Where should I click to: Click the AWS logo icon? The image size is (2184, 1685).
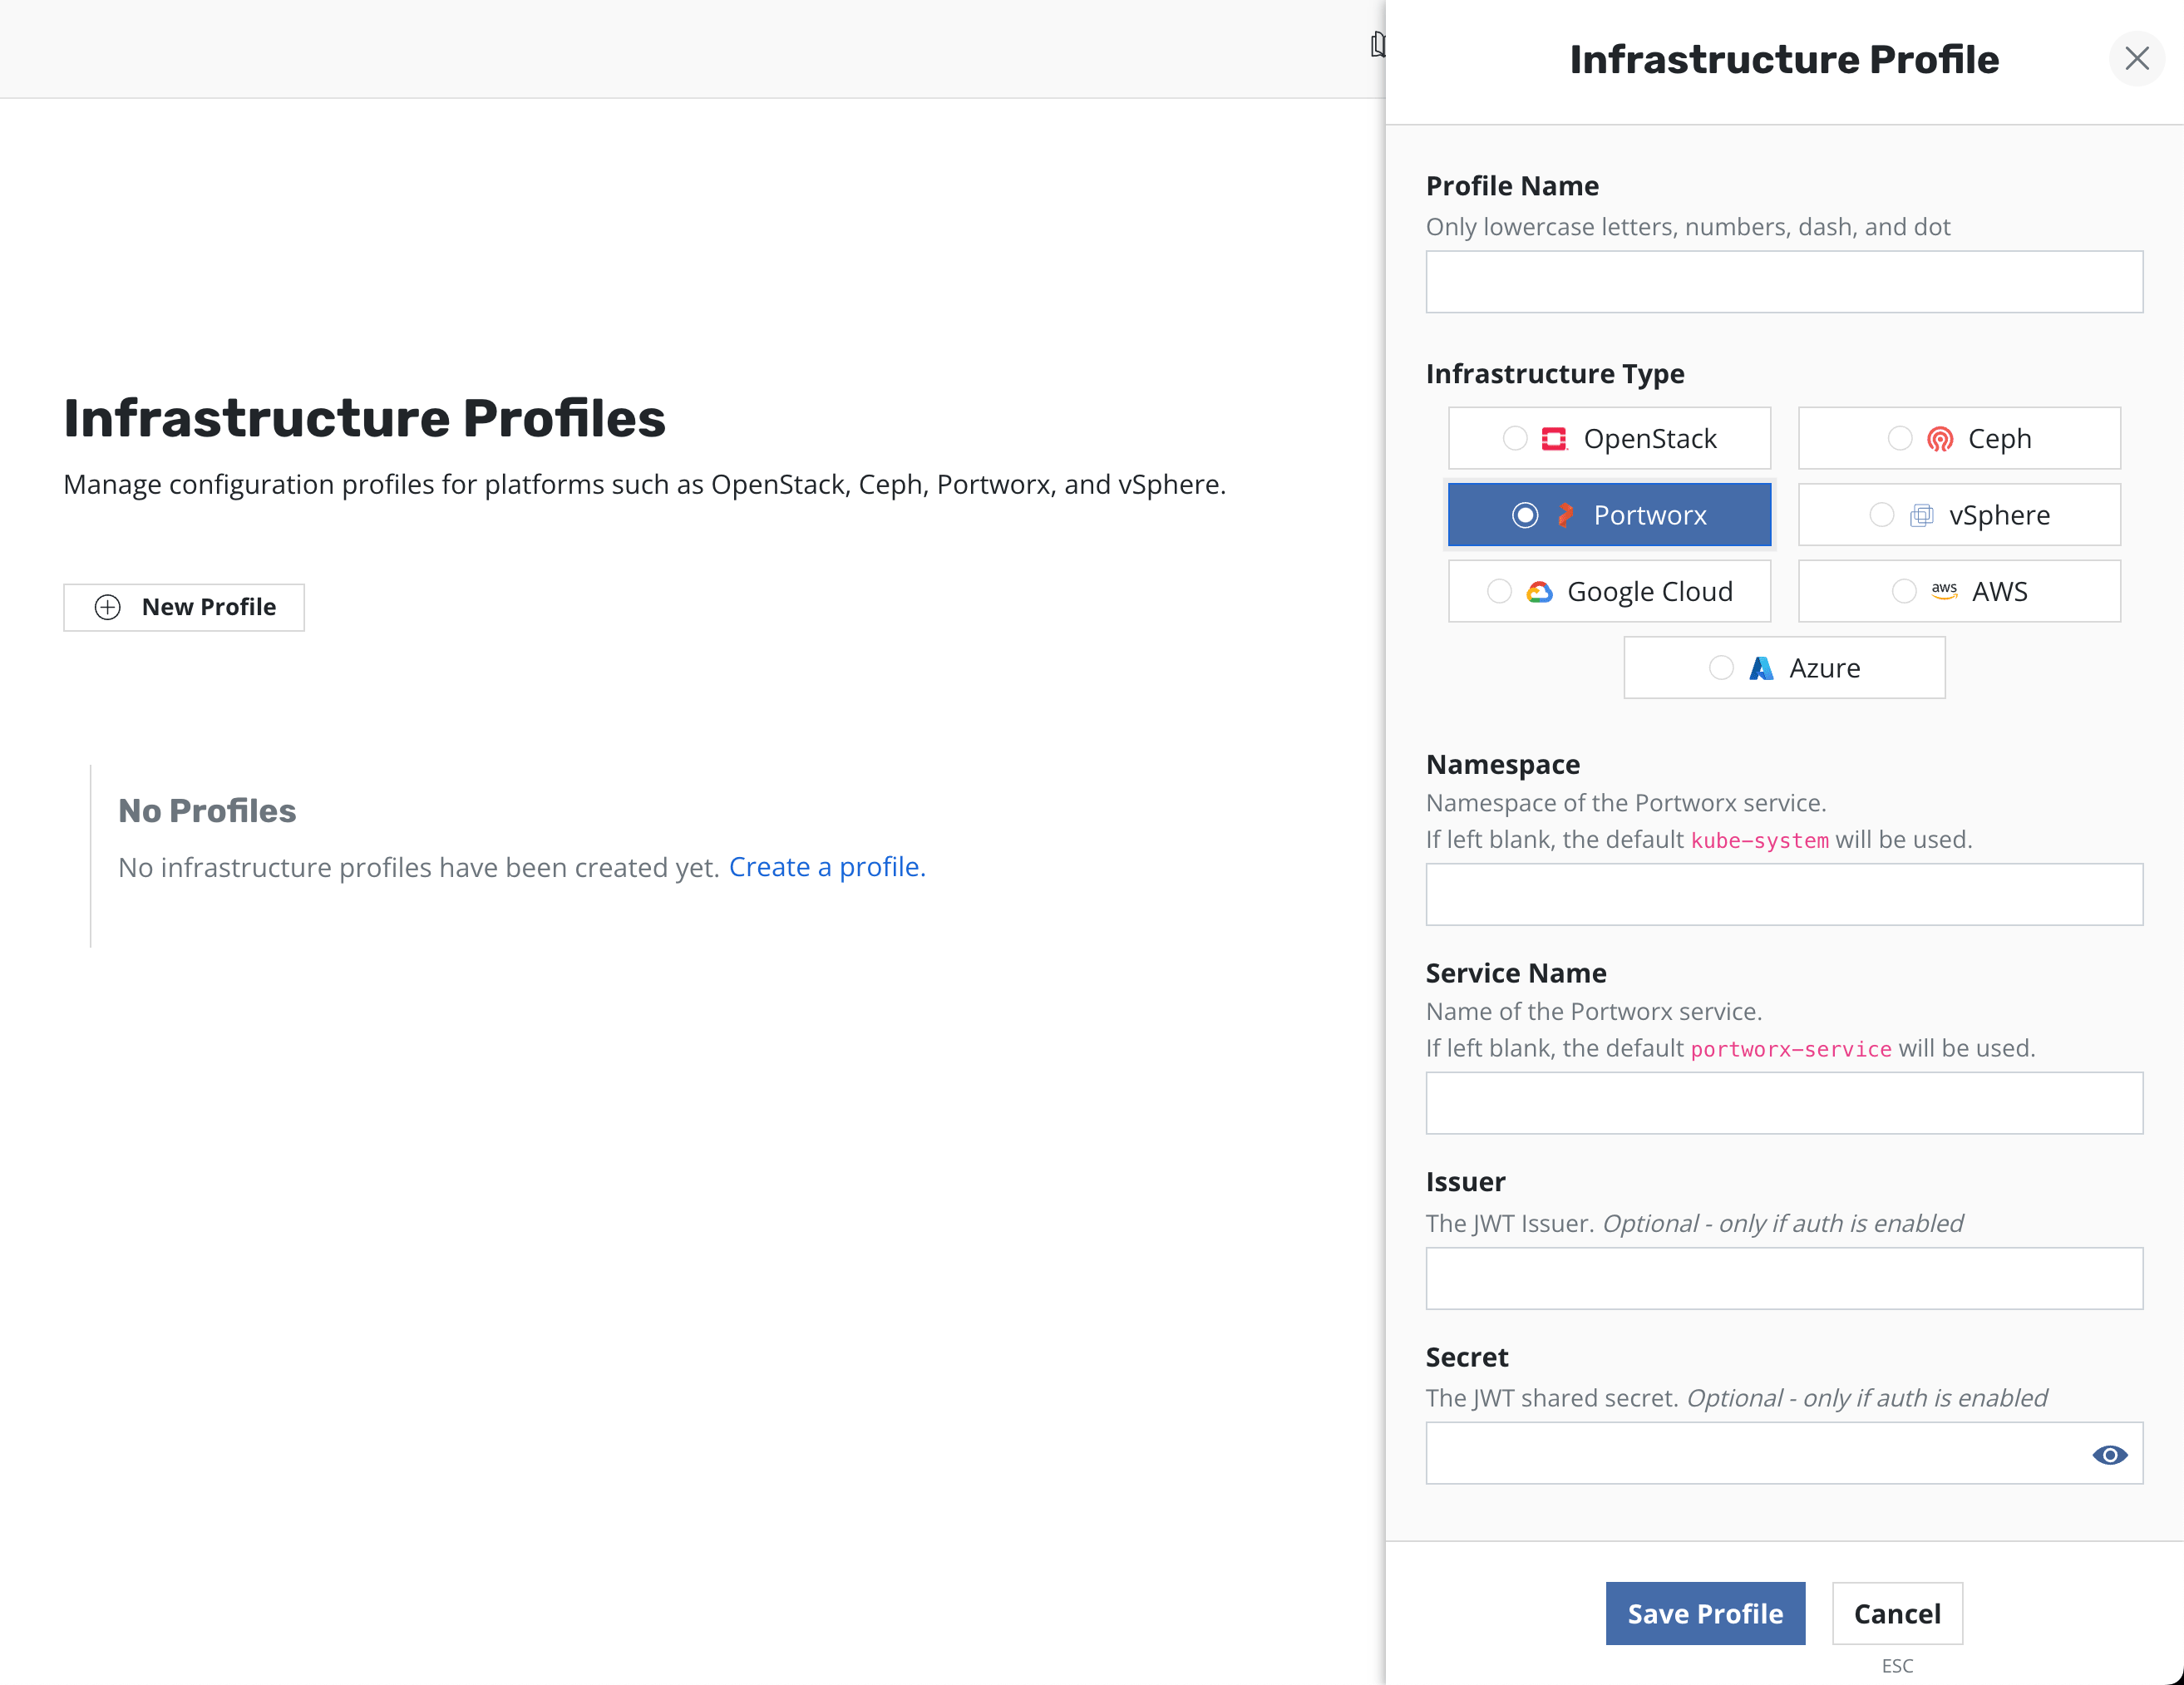(x=1943, y=591)
